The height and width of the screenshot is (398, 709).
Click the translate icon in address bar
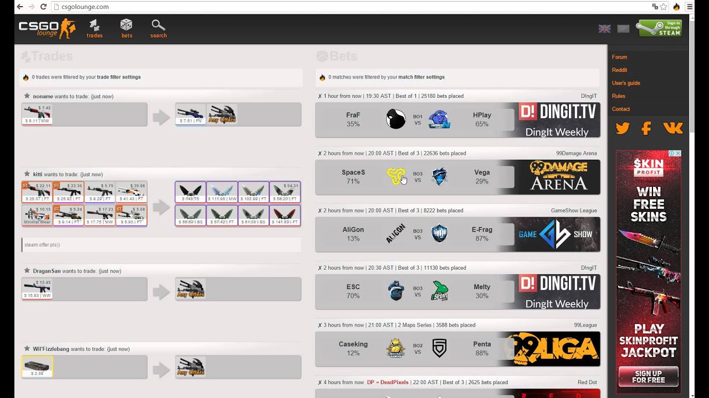click(655, 7)
